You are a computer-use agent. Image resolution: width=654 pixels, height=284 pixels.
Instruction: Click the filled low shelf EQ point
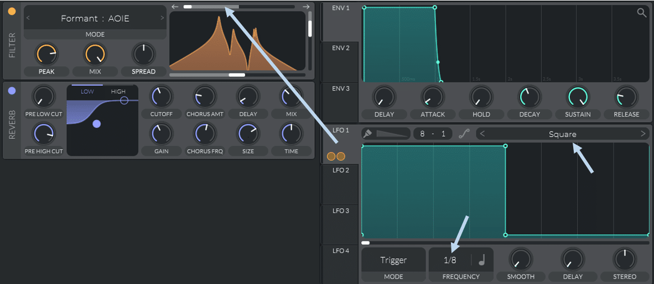pyautogui.click(x=97, y=124)
